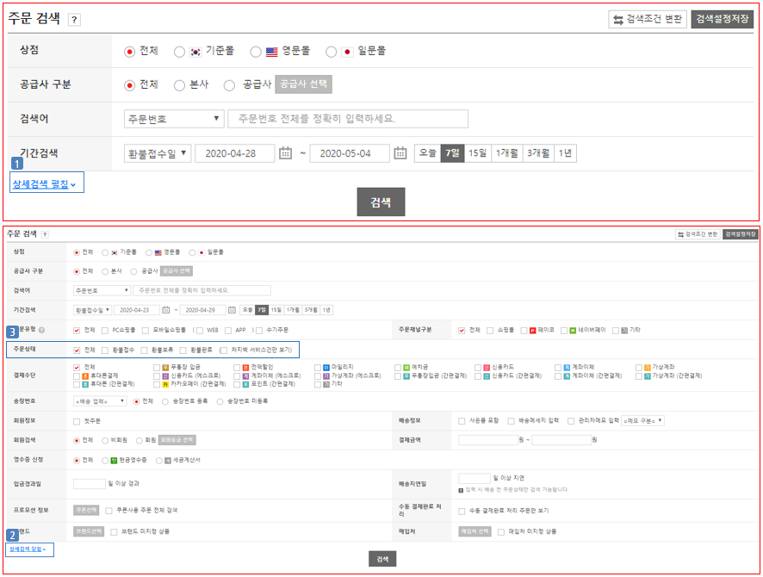Select 1개월 period beside date 2020-05-04
This screenshot has width=763, height=577.
[506, 153]
